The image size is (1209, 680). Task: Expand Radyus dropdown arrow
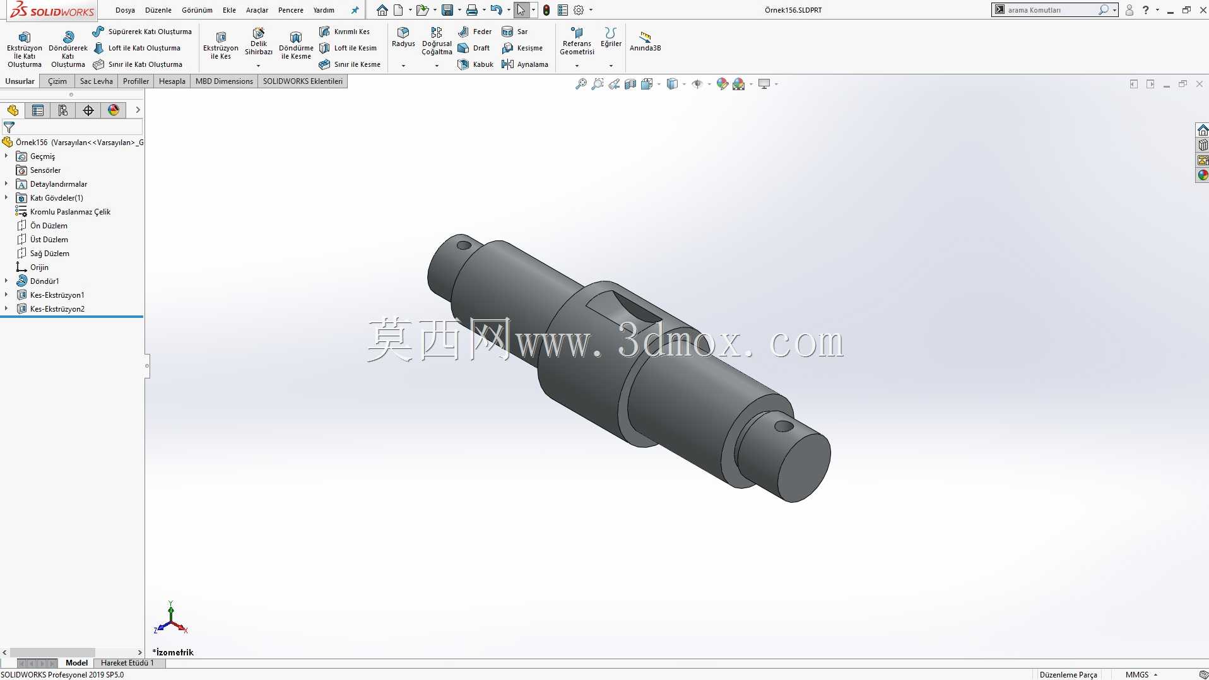403,66
